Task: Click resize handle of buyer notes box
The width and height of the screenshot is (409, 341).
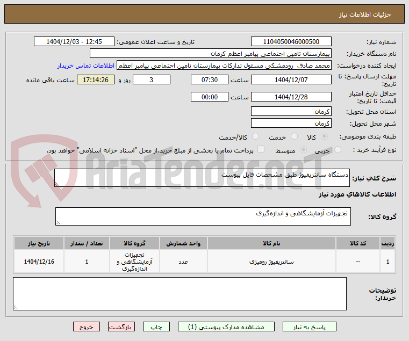Action: [16, 308]
